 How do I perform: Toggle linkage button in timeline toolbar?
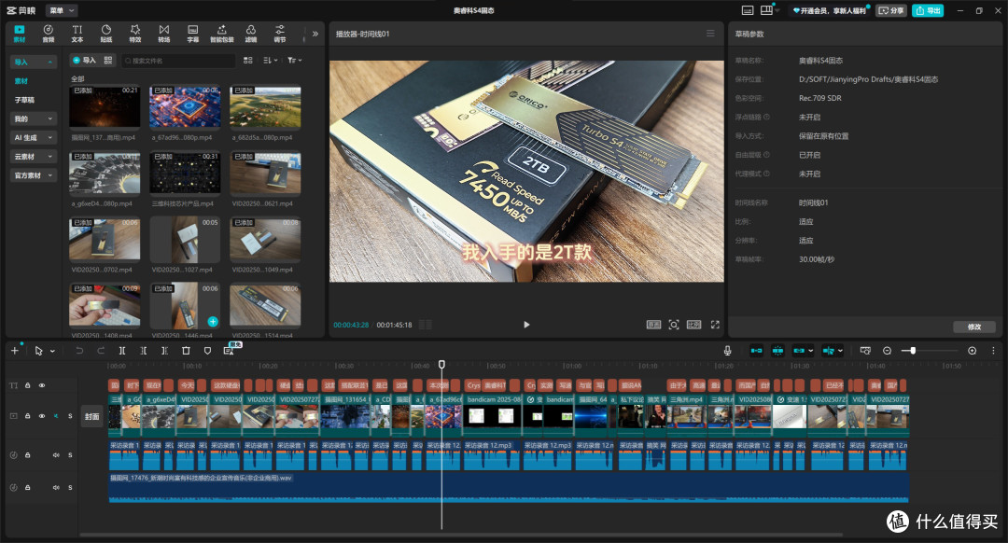tap(799, 350)
